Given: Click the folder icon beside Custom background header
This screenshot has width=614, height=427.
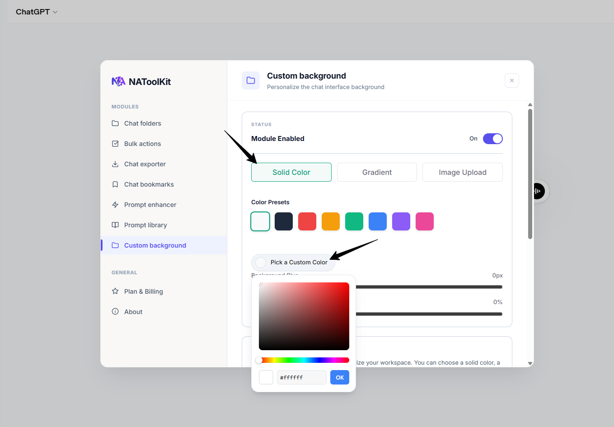Looking at the screenshot, I should pyautogui.click(x=251, y=80).
